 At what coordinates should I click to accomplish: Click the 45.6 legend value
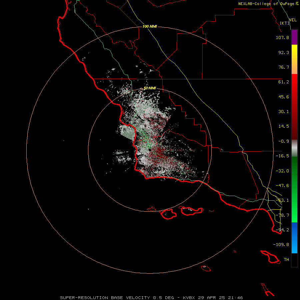coord(284,97)
